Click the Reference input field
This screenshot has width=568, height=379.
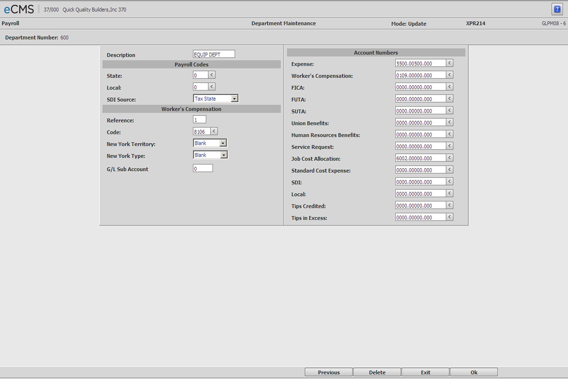pyautogui.click(x=199, y=120)
